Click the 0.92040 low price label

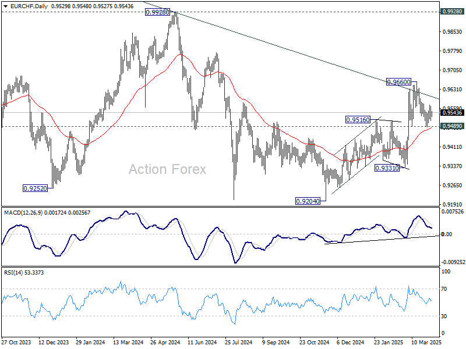[308, 201]
